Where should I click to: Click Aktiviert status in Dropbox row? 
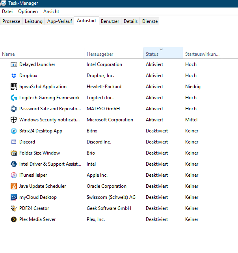coord(154,76)
